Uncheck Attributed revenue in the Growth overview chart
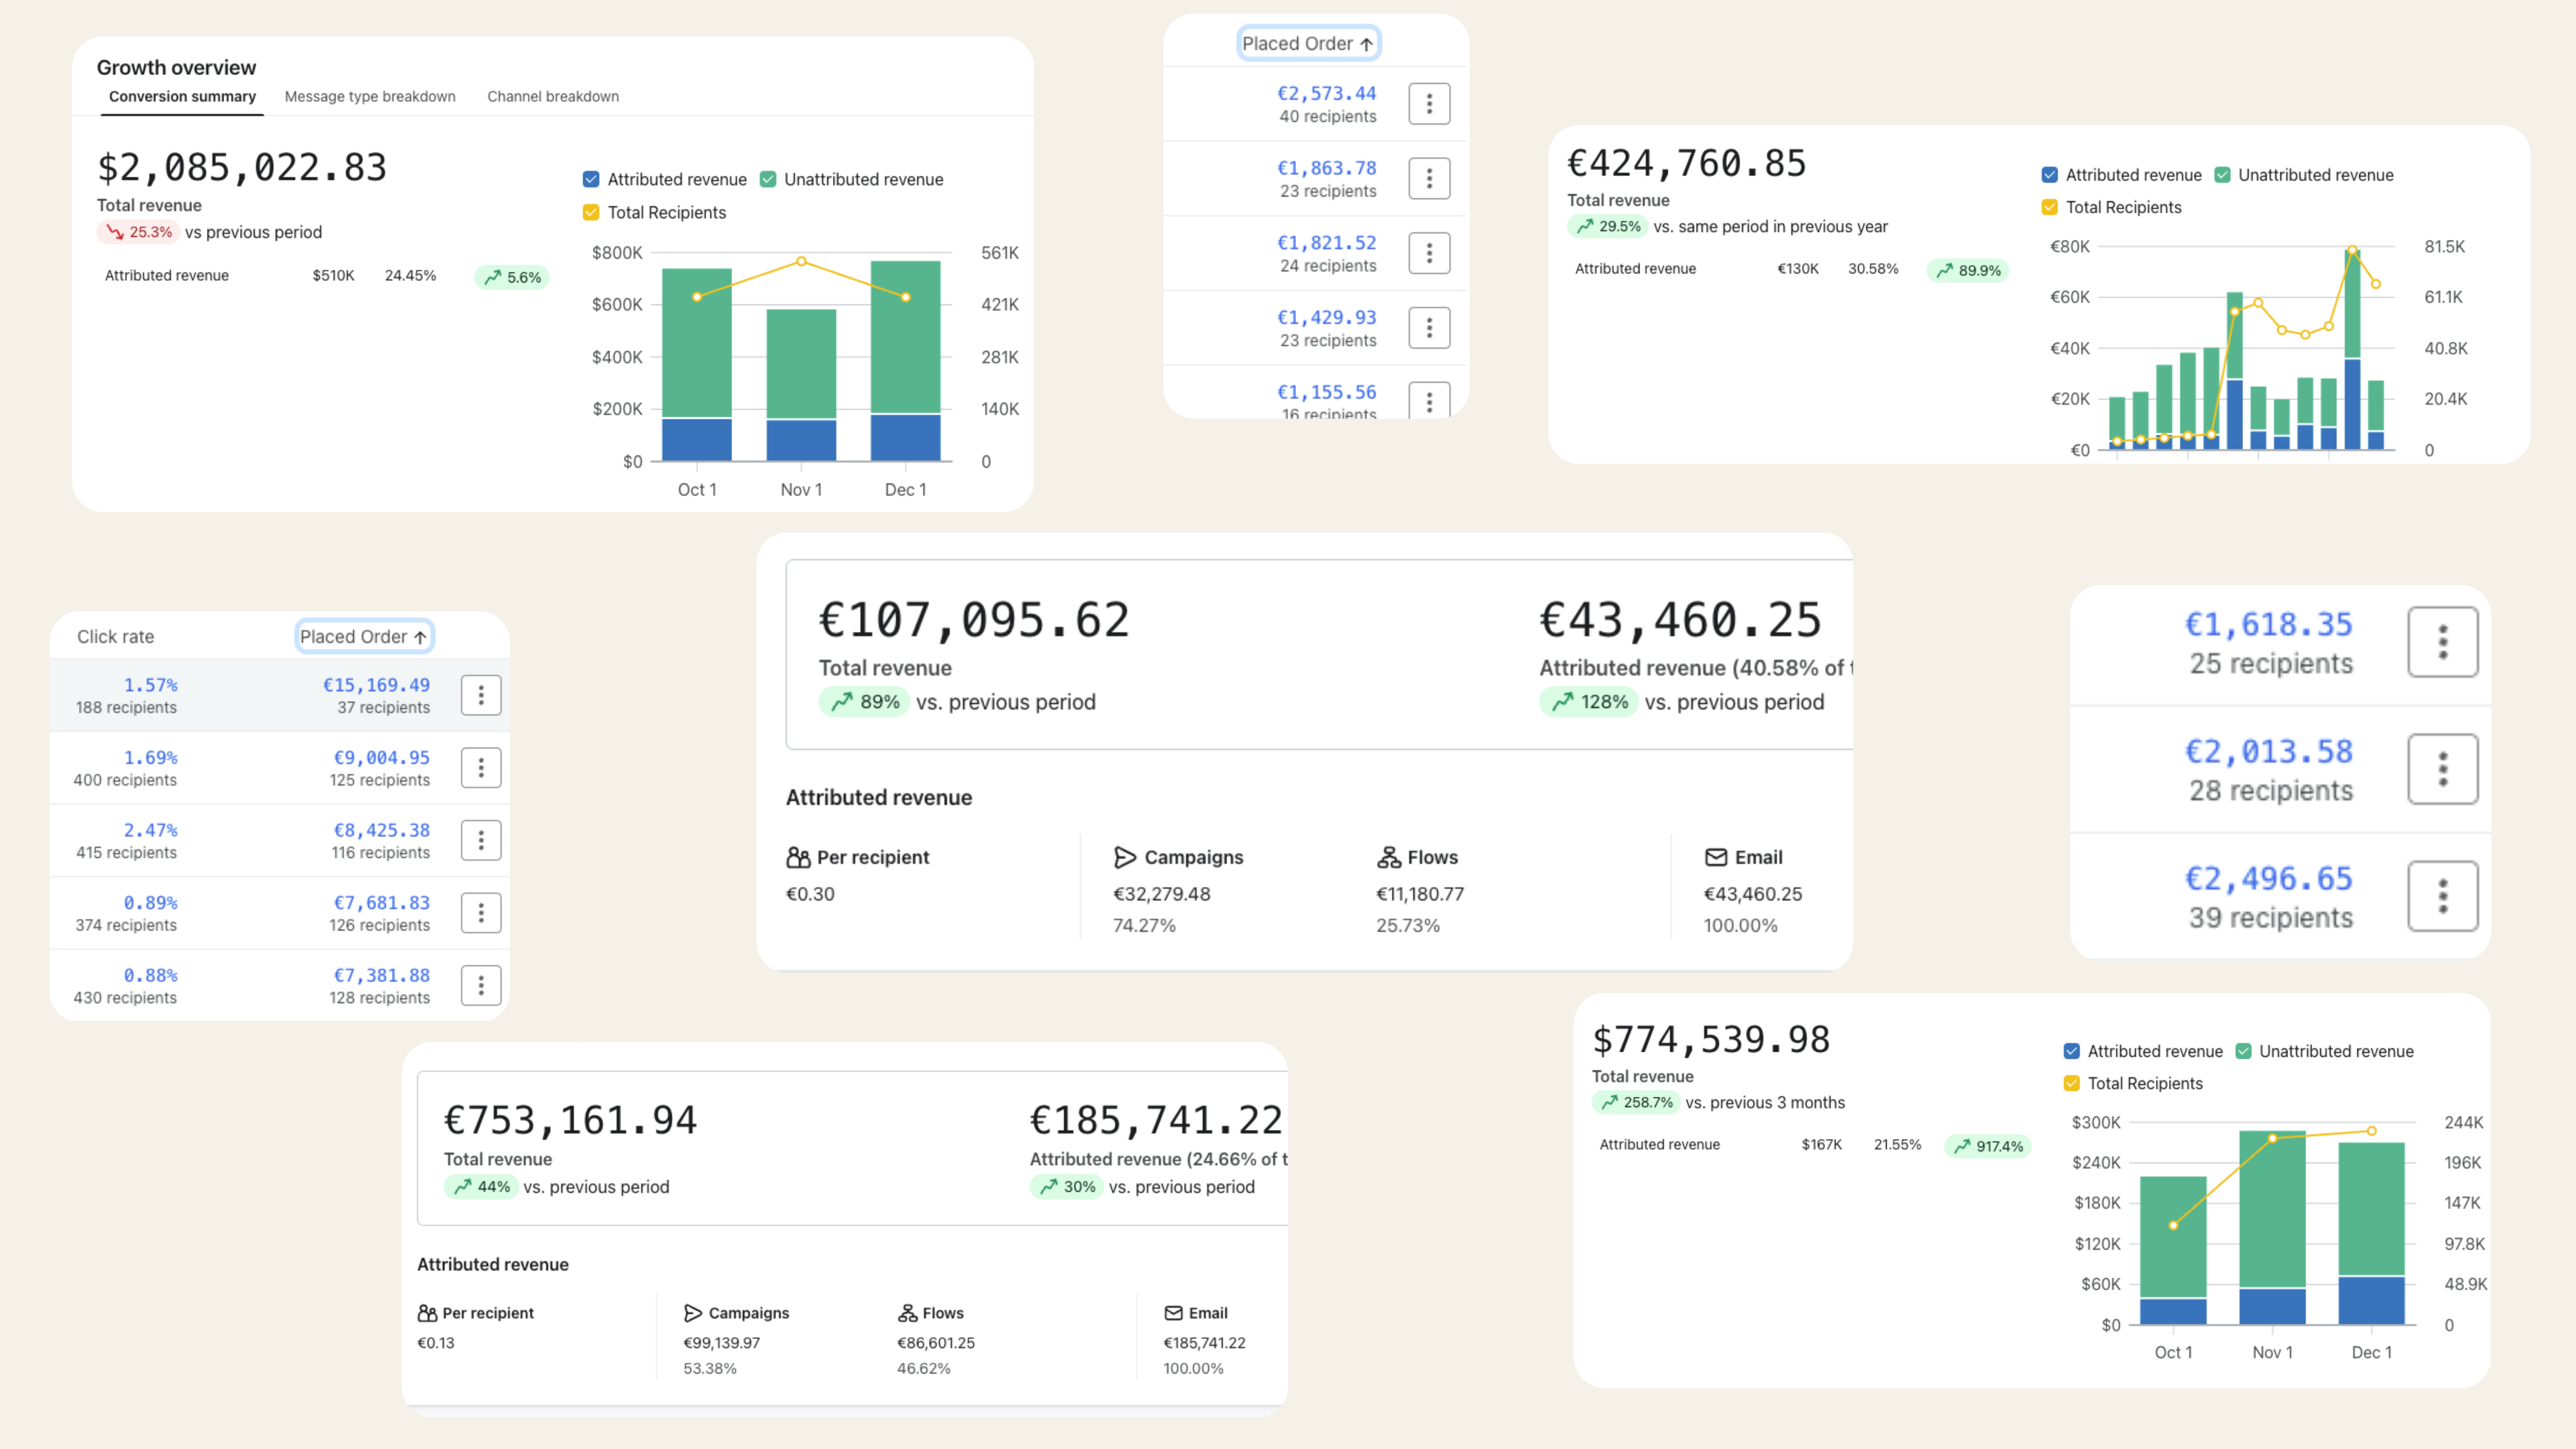 [591, 179]
